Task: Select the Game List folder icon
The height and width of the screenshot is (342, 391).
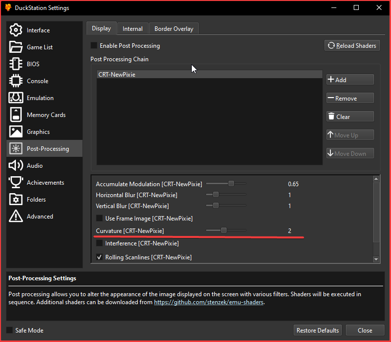Action: tap(16, 47)
